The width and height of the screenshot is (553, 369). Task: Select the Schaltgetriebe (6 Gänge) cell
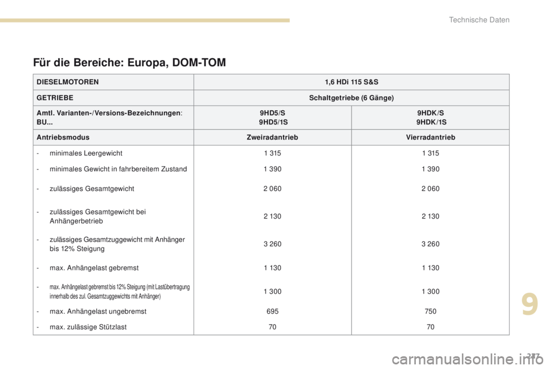(351, 98)
